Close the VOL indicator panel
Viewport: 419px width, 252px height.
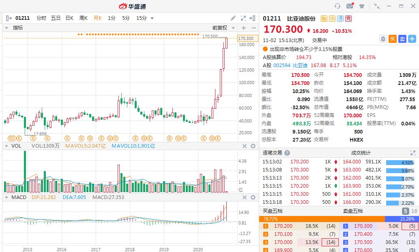tap(244, 146)
